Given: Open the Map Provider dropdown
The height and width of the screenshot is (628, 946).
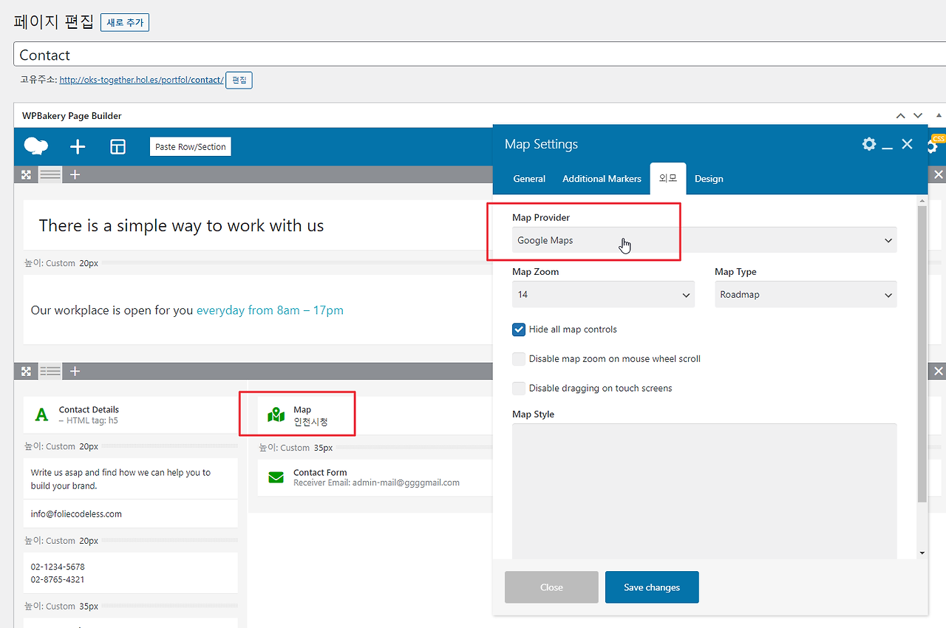Looking at the screenshot, I should [704, 240].
